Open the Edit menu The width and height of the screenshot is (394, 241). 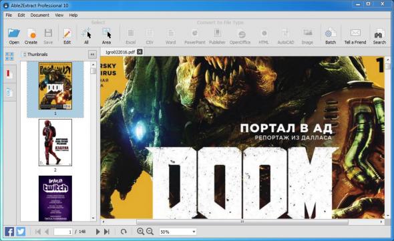[x=21, y=15]
